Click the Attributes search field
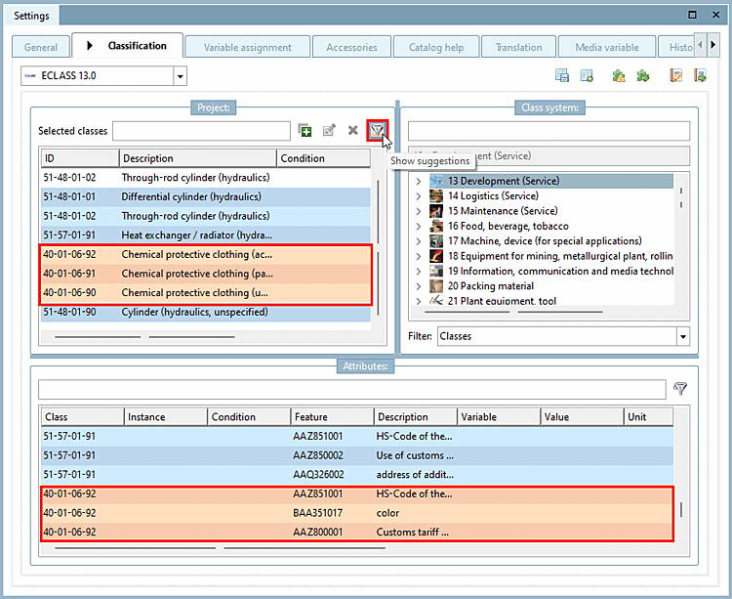732x599 pixels. [352, 389]
